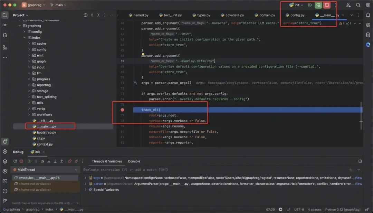Screen dimensions: 373x213
Task: Open Search Everywhere magnifier icon
Action: 358,5
